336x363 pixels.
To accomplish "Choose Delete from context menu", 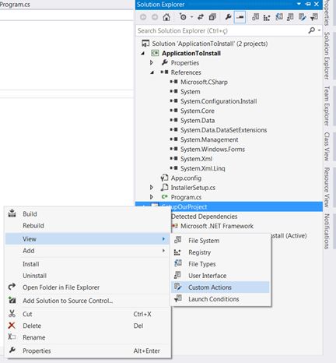I will 87,326.
